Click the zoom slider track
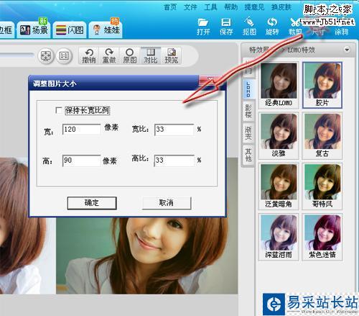This screenshot has width=359, height=316. pyautogui.click(x=17, y=55)
